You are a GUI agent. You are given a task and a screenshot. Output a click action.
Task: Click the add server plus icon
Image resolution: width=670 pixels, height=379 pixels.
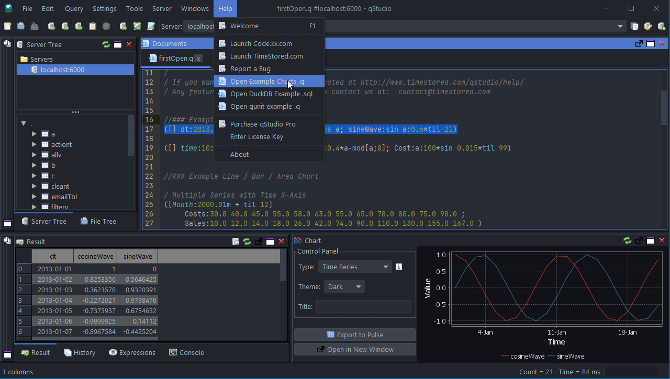pos(662,26)
